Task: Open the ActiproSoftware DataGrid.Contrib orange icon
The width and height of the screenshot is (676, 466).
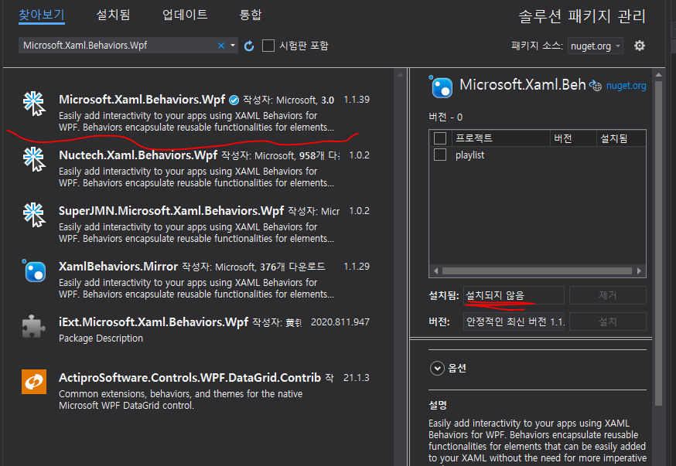Action: (x=34, y=382)
